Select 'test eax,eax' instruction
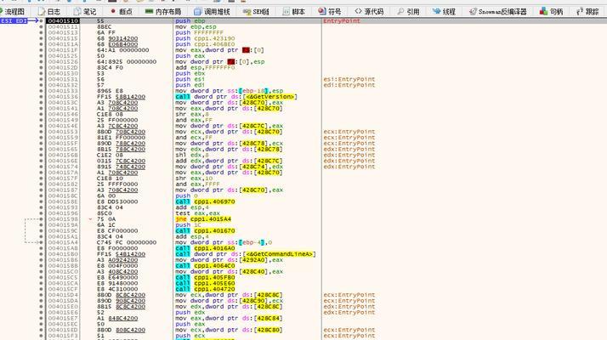The image size is (607, 340). pos(197,213)
